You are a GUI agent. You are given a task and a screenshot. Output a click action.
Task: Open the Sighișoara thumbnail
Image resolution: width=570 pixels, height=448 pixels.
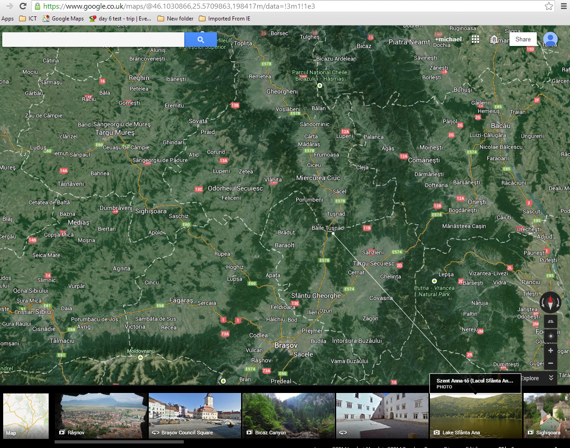547,416
